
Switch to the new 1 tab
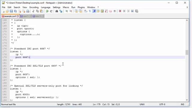point(25,16)
